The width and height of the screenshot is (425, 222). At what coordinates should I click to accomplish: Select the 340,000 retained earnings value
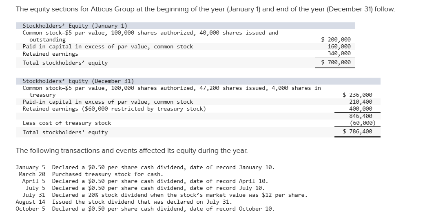pos(339,53)
